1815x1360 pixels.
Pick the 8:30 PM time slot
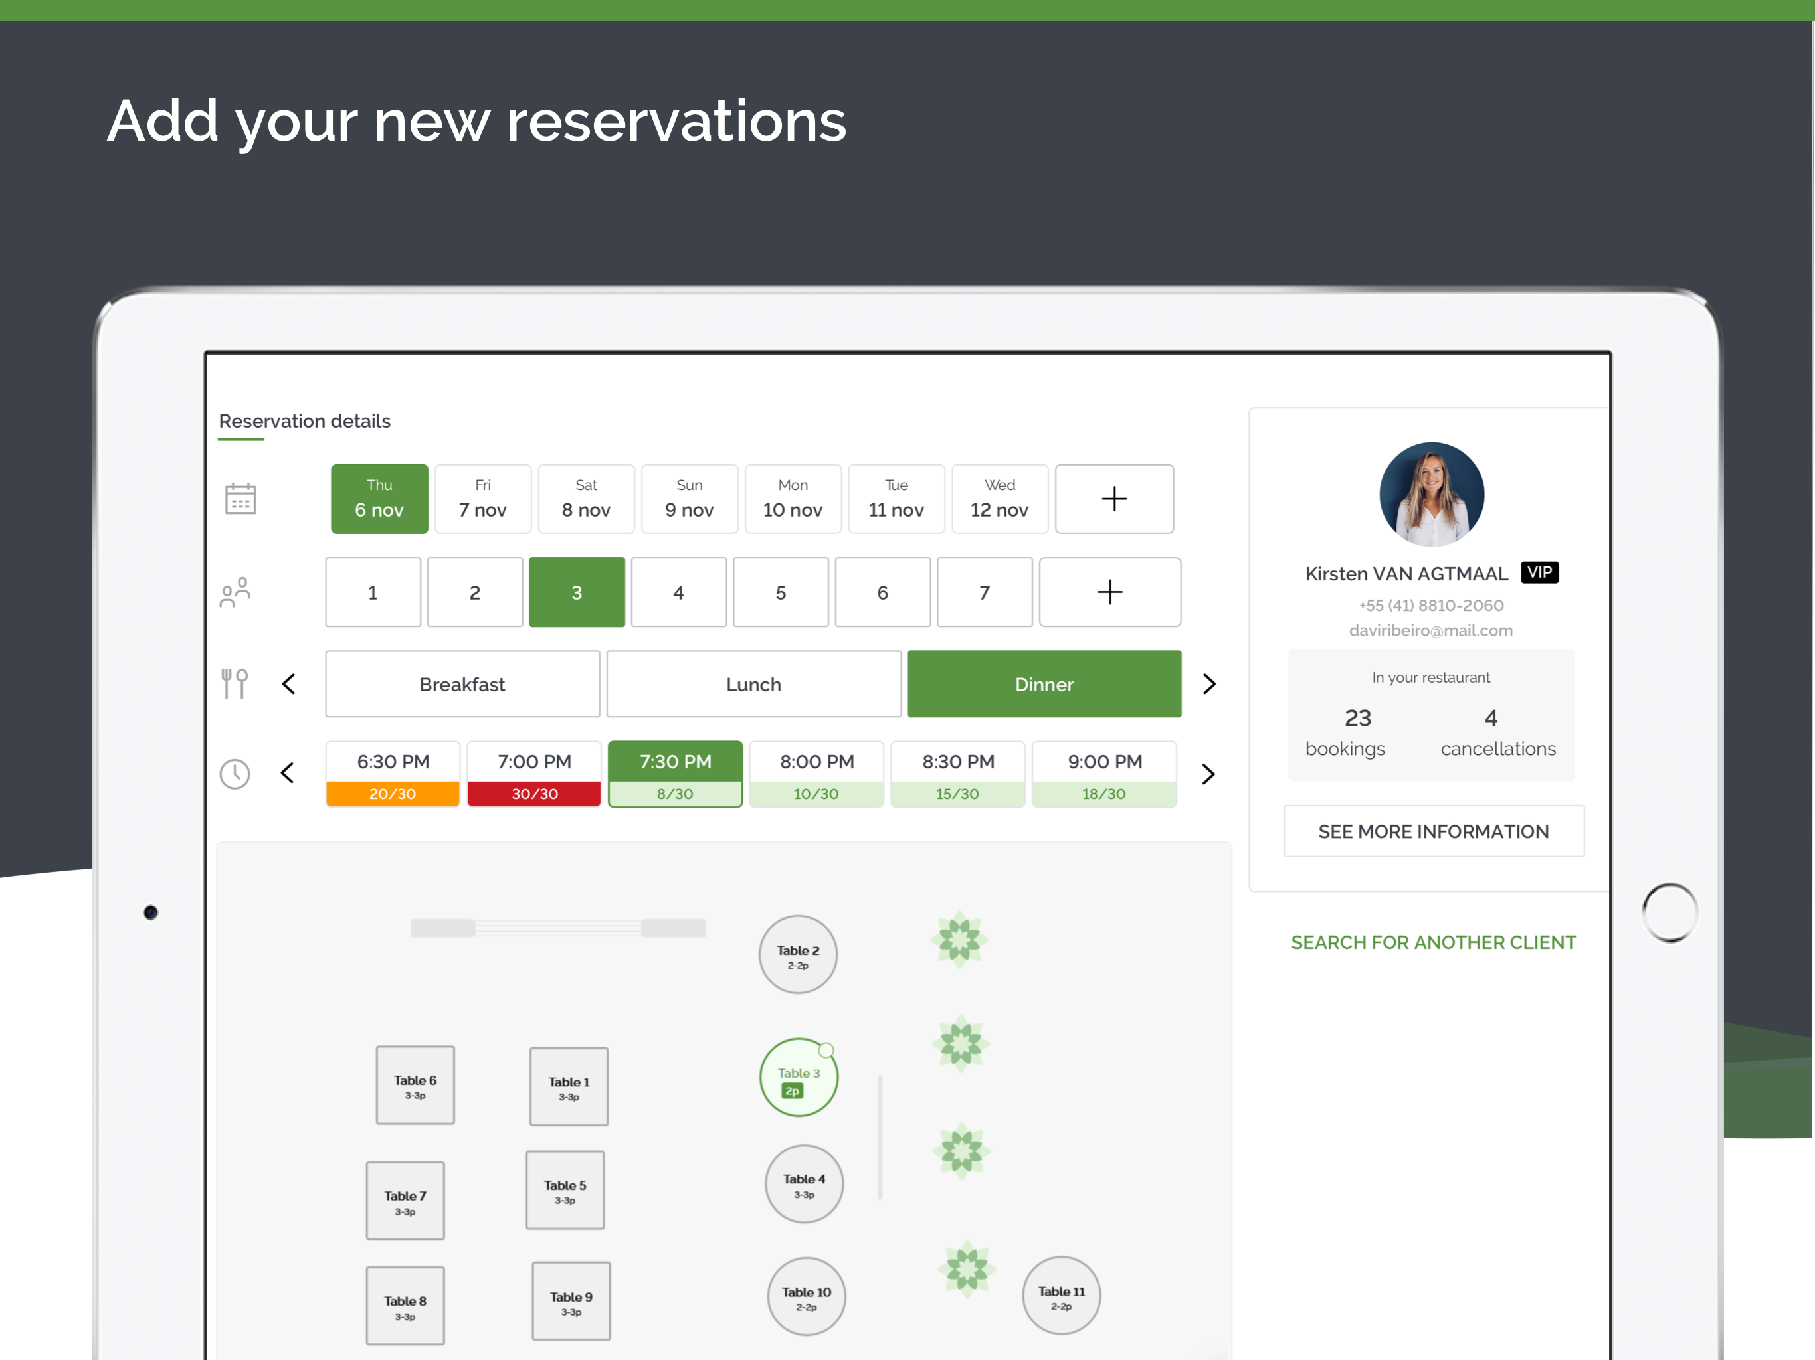(x=957, y=774)
